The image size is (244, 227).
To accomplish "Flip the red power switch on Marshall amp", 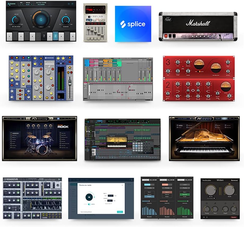I will pos(166,36).
